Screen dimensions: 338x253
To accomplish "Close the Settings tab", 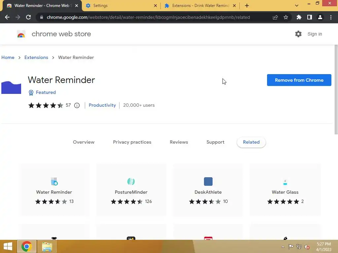I will 155,6.
